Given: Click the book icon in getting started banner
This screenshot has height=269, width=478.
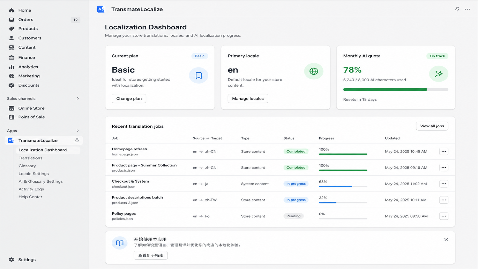Looking at the screenshot, I should pos(119,243).
